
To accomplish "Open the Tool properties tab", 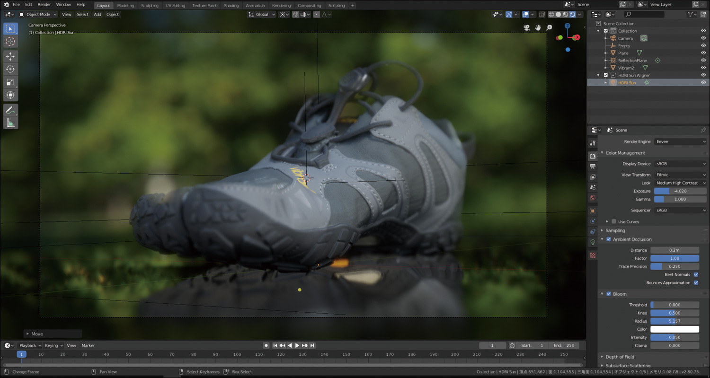I will [593, 143].
